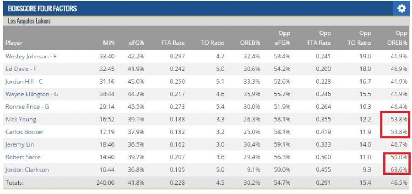Click Robert Sacre player link
Image resolution: width=412 pixels, height=194 pixels.
coord(23,157)
